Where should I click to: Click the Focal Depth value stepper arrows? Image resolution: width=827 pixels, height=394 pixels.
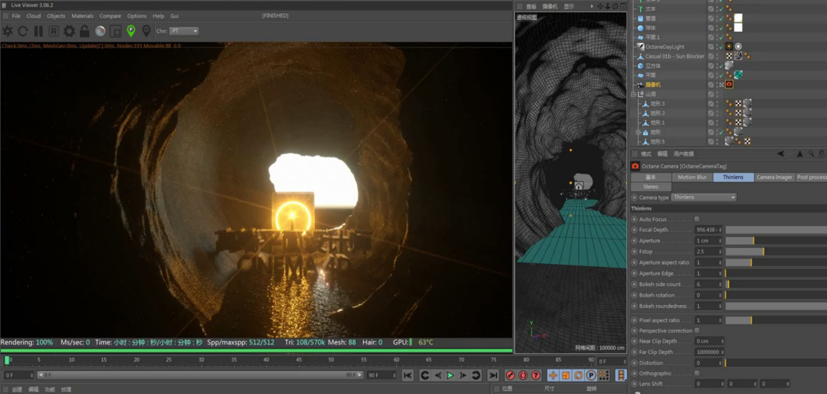(720, 230)
